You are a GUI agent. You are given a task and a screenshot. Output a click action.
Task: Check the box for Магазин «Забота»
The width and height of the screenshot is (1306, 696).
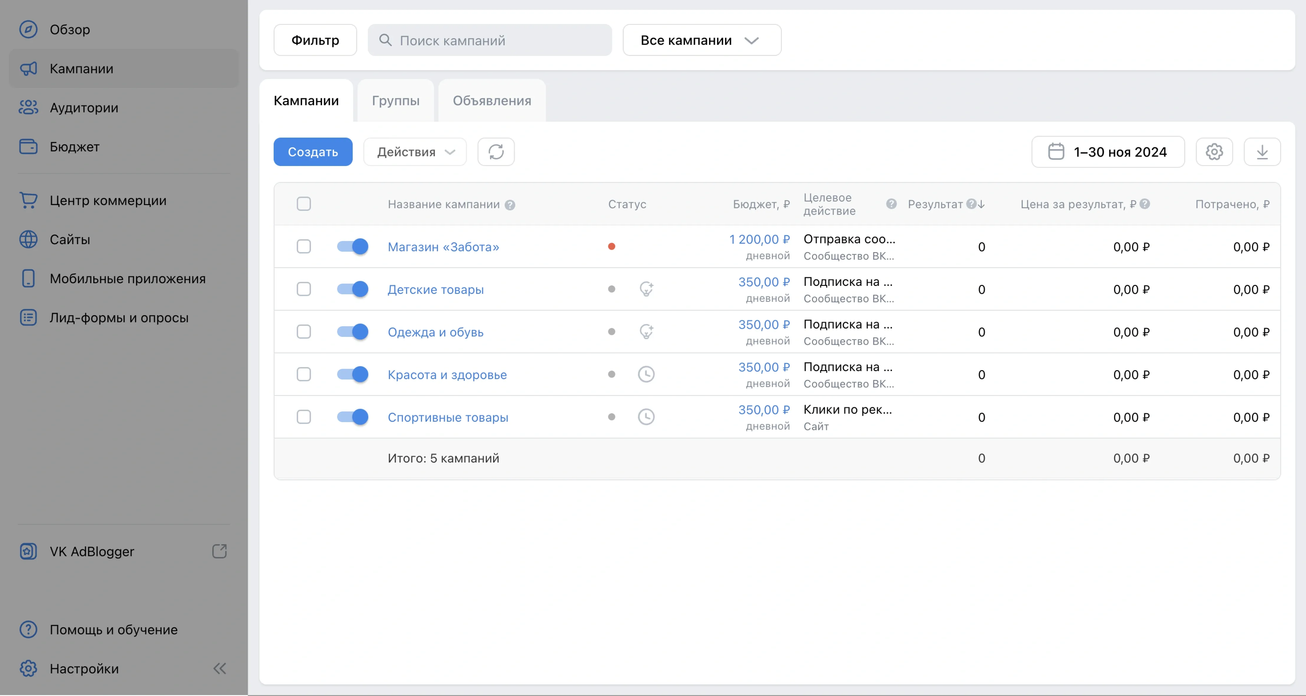click(304, 246)
